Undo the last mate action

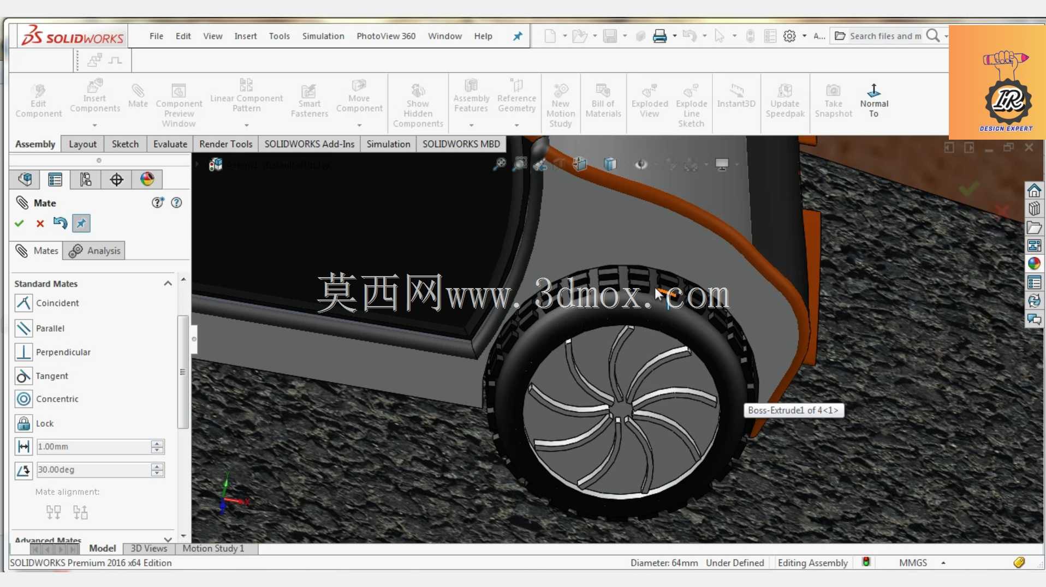coord(60,223)
